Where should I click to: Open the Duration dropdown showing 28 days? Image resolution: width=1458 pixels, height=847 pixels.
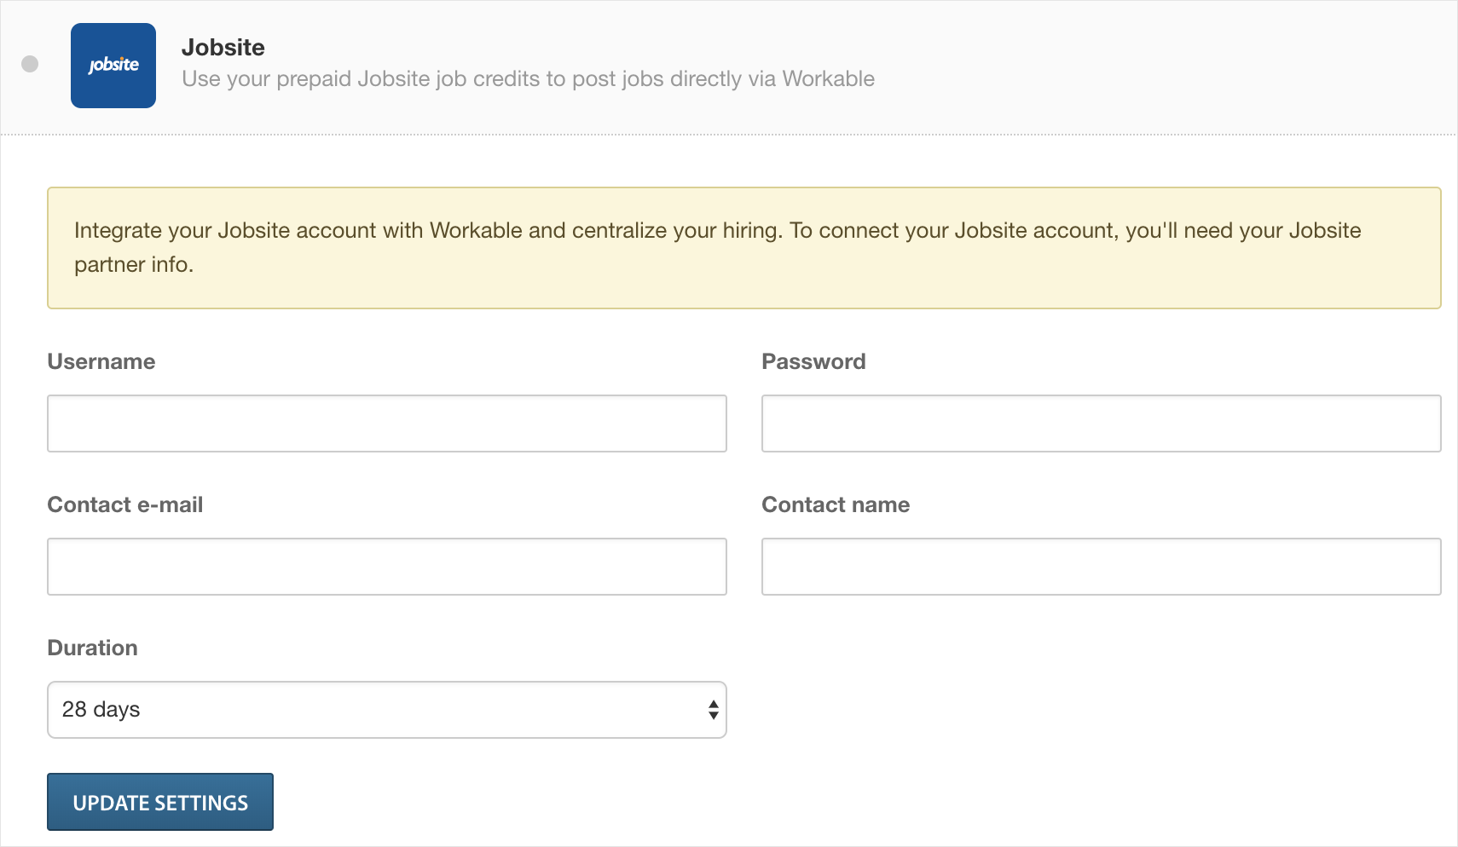click(x=387, y=710)
